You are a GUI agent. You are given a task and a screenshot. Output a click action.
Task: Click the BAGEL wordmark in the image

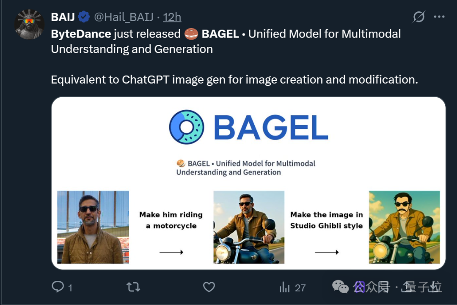point(271,128)
